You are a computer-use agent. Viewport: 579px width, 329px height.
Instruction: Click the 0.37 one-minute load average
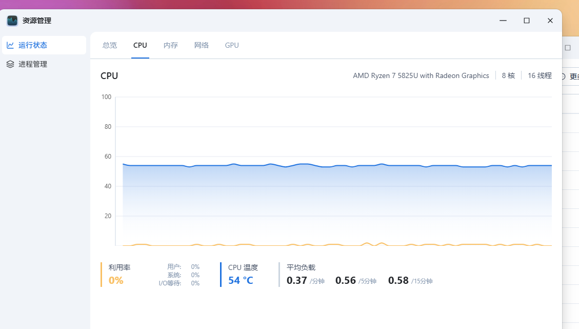tap(297, 280)
